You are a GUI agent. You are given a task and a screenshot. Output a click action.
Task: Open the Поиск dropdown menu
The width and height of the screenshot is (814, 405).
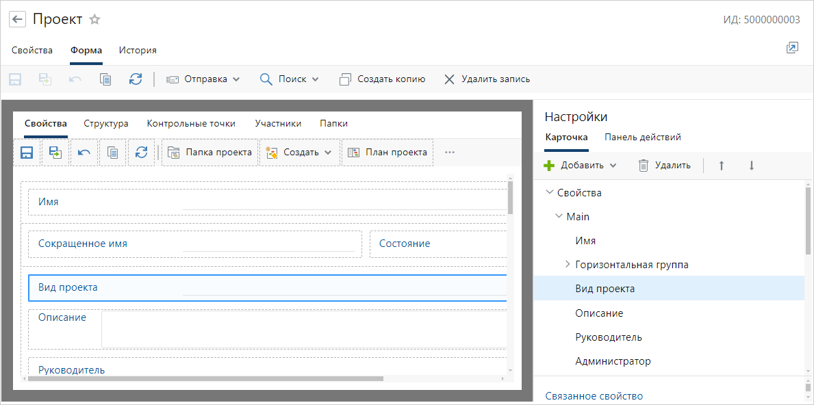click(x=290, y=79)
